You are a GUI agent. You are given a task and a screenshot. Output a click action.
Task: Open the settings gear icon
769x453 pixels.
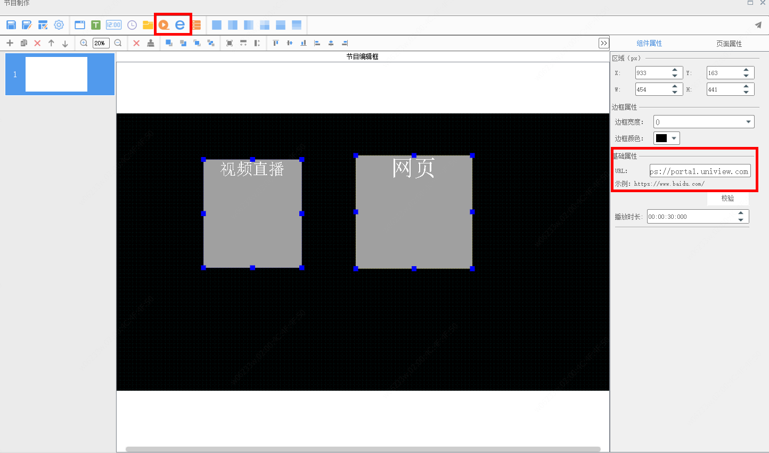[59, 25]
